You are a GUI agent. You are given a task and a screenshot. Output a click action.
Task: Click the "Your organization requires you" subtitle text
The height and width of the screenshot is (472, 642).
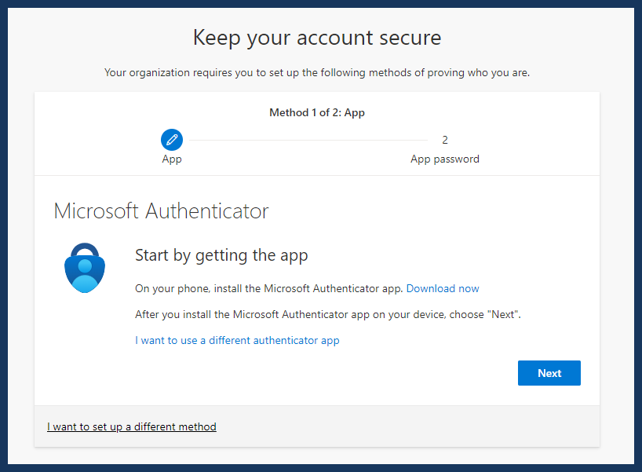pyautogui.click(x=317, y=73)
